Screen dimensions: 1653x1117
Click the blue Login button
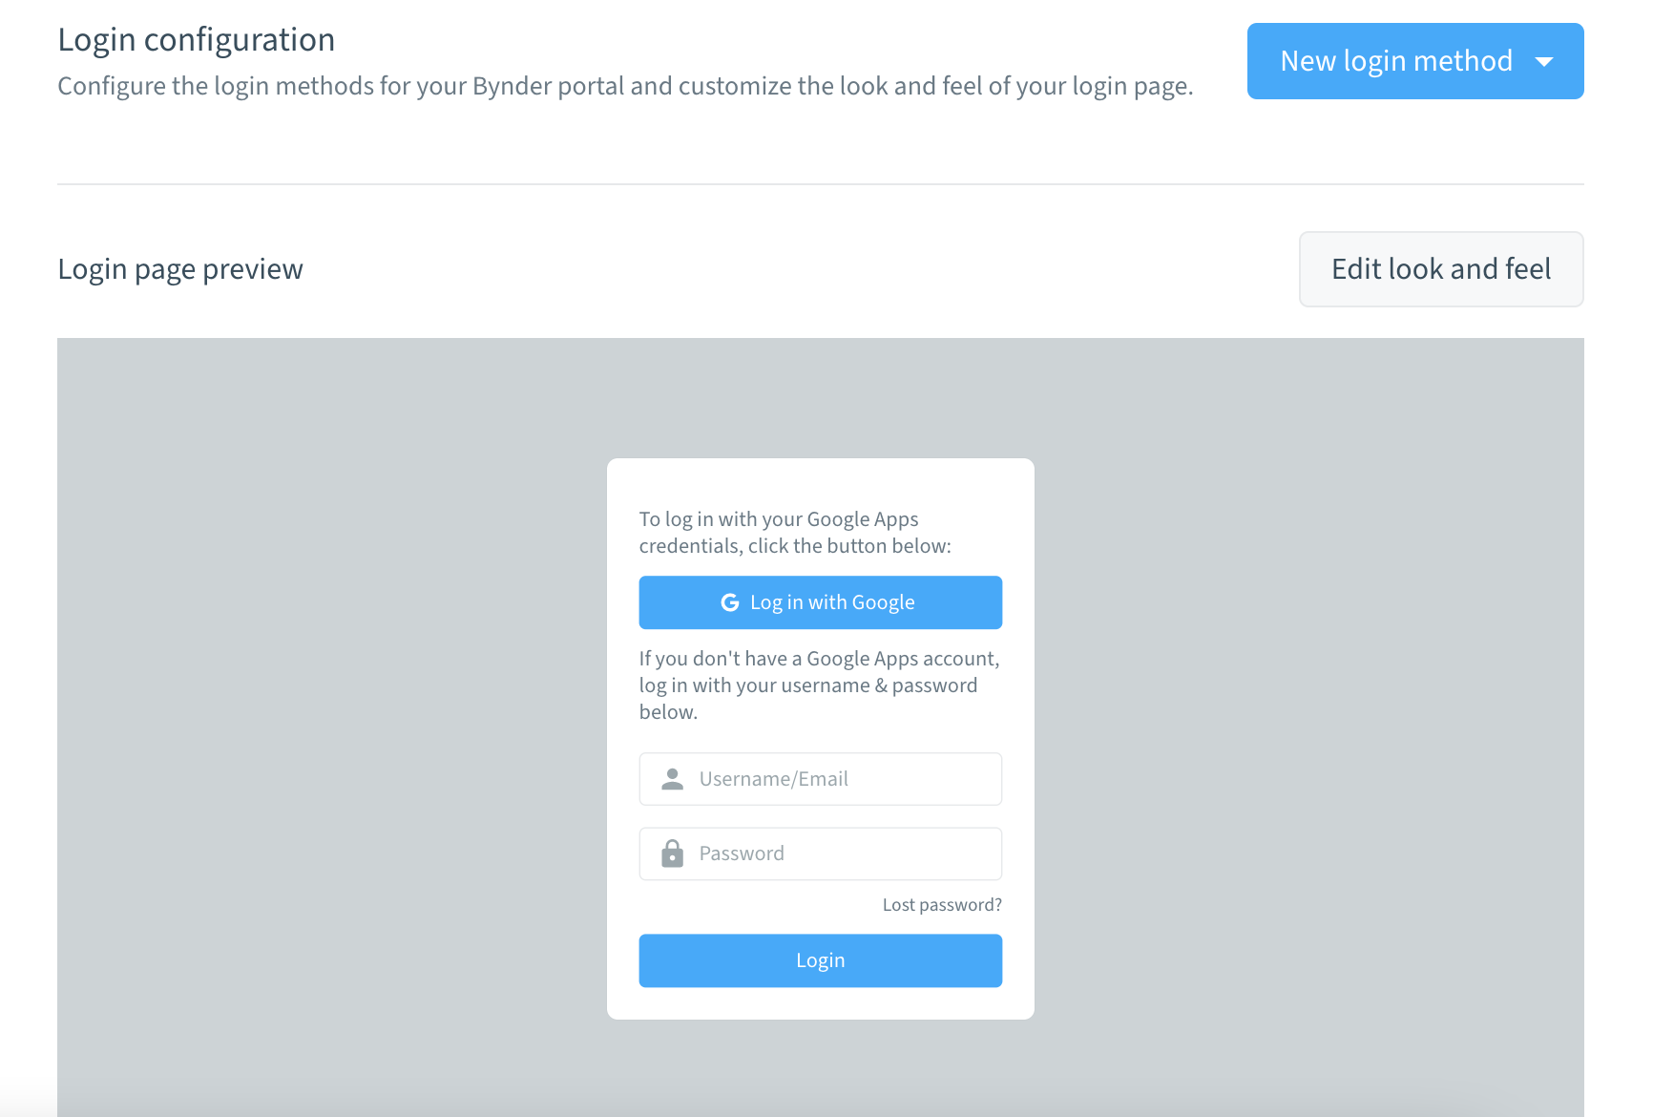(x=820, y=960)
